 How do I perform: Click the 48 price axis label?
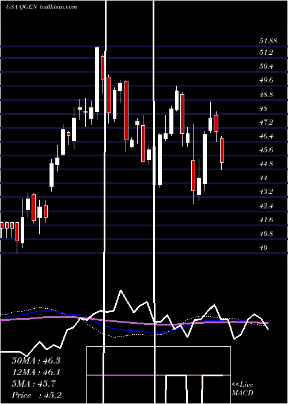[x=263, y=109]
